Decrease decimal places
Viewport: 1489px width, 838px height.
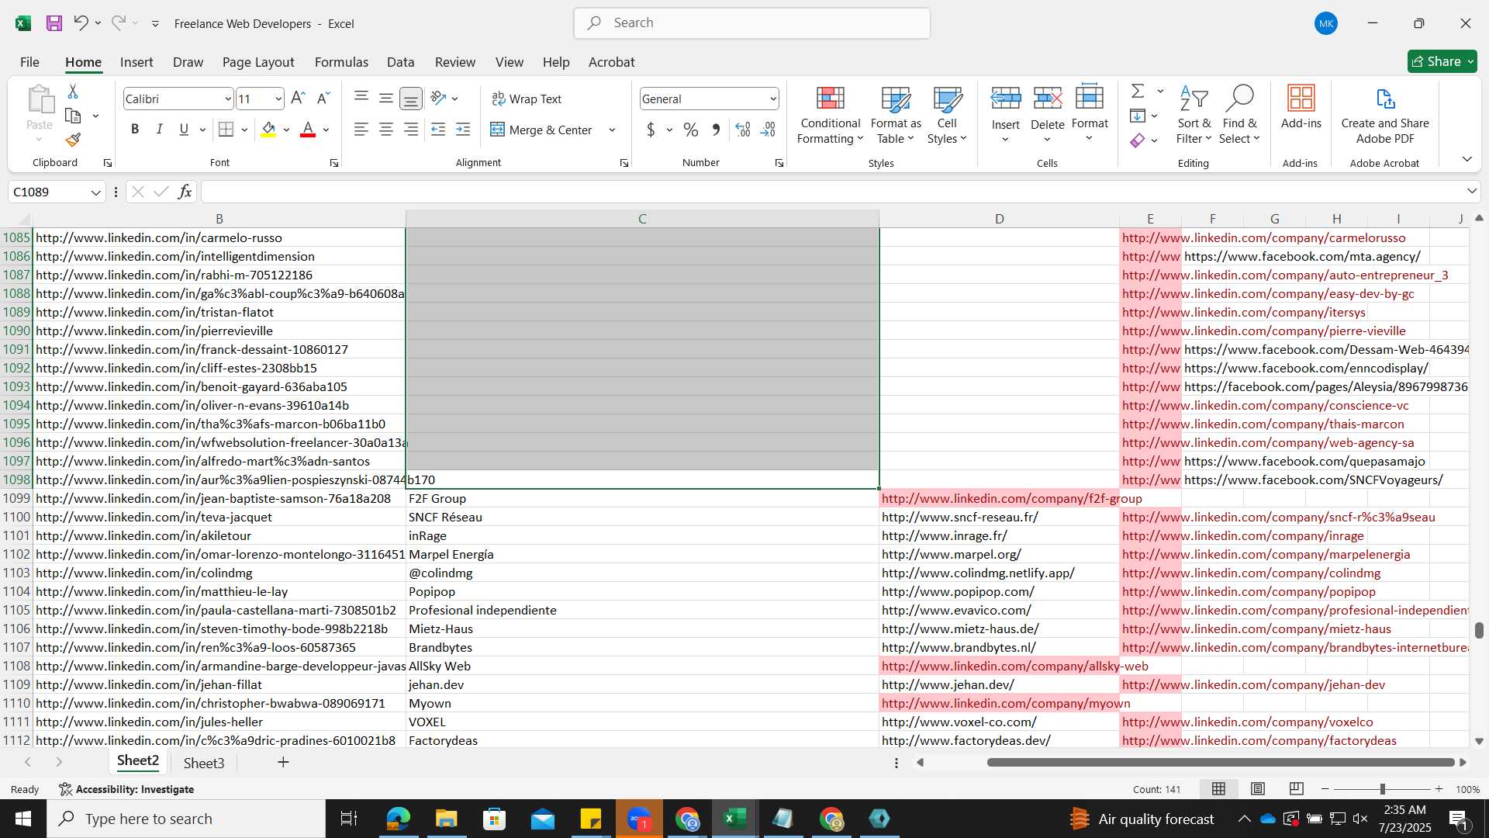click(768, 130)
